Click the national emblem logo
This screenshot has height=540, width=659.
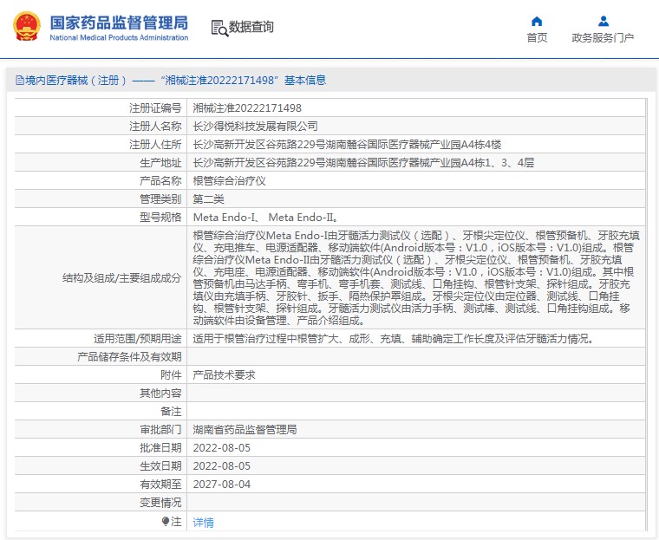pyautogui.click(x=26, y=26)
